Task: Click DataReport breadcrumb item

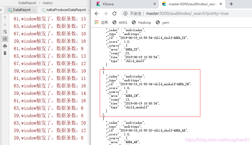Action: (27, 3)
